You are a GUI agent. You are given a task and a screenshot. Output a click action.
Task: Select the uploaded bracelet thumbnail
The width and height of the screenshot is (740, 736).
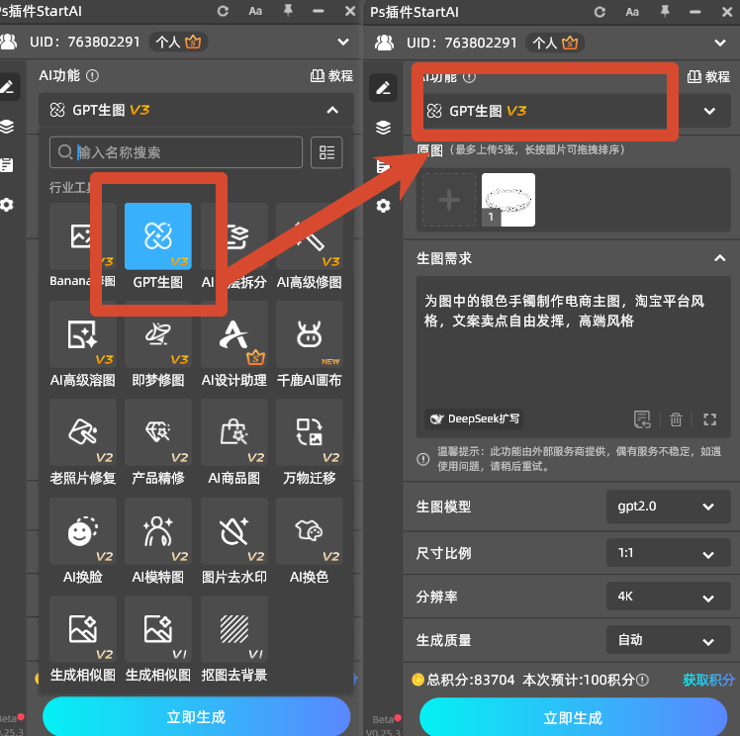click(x=509, y=200)
